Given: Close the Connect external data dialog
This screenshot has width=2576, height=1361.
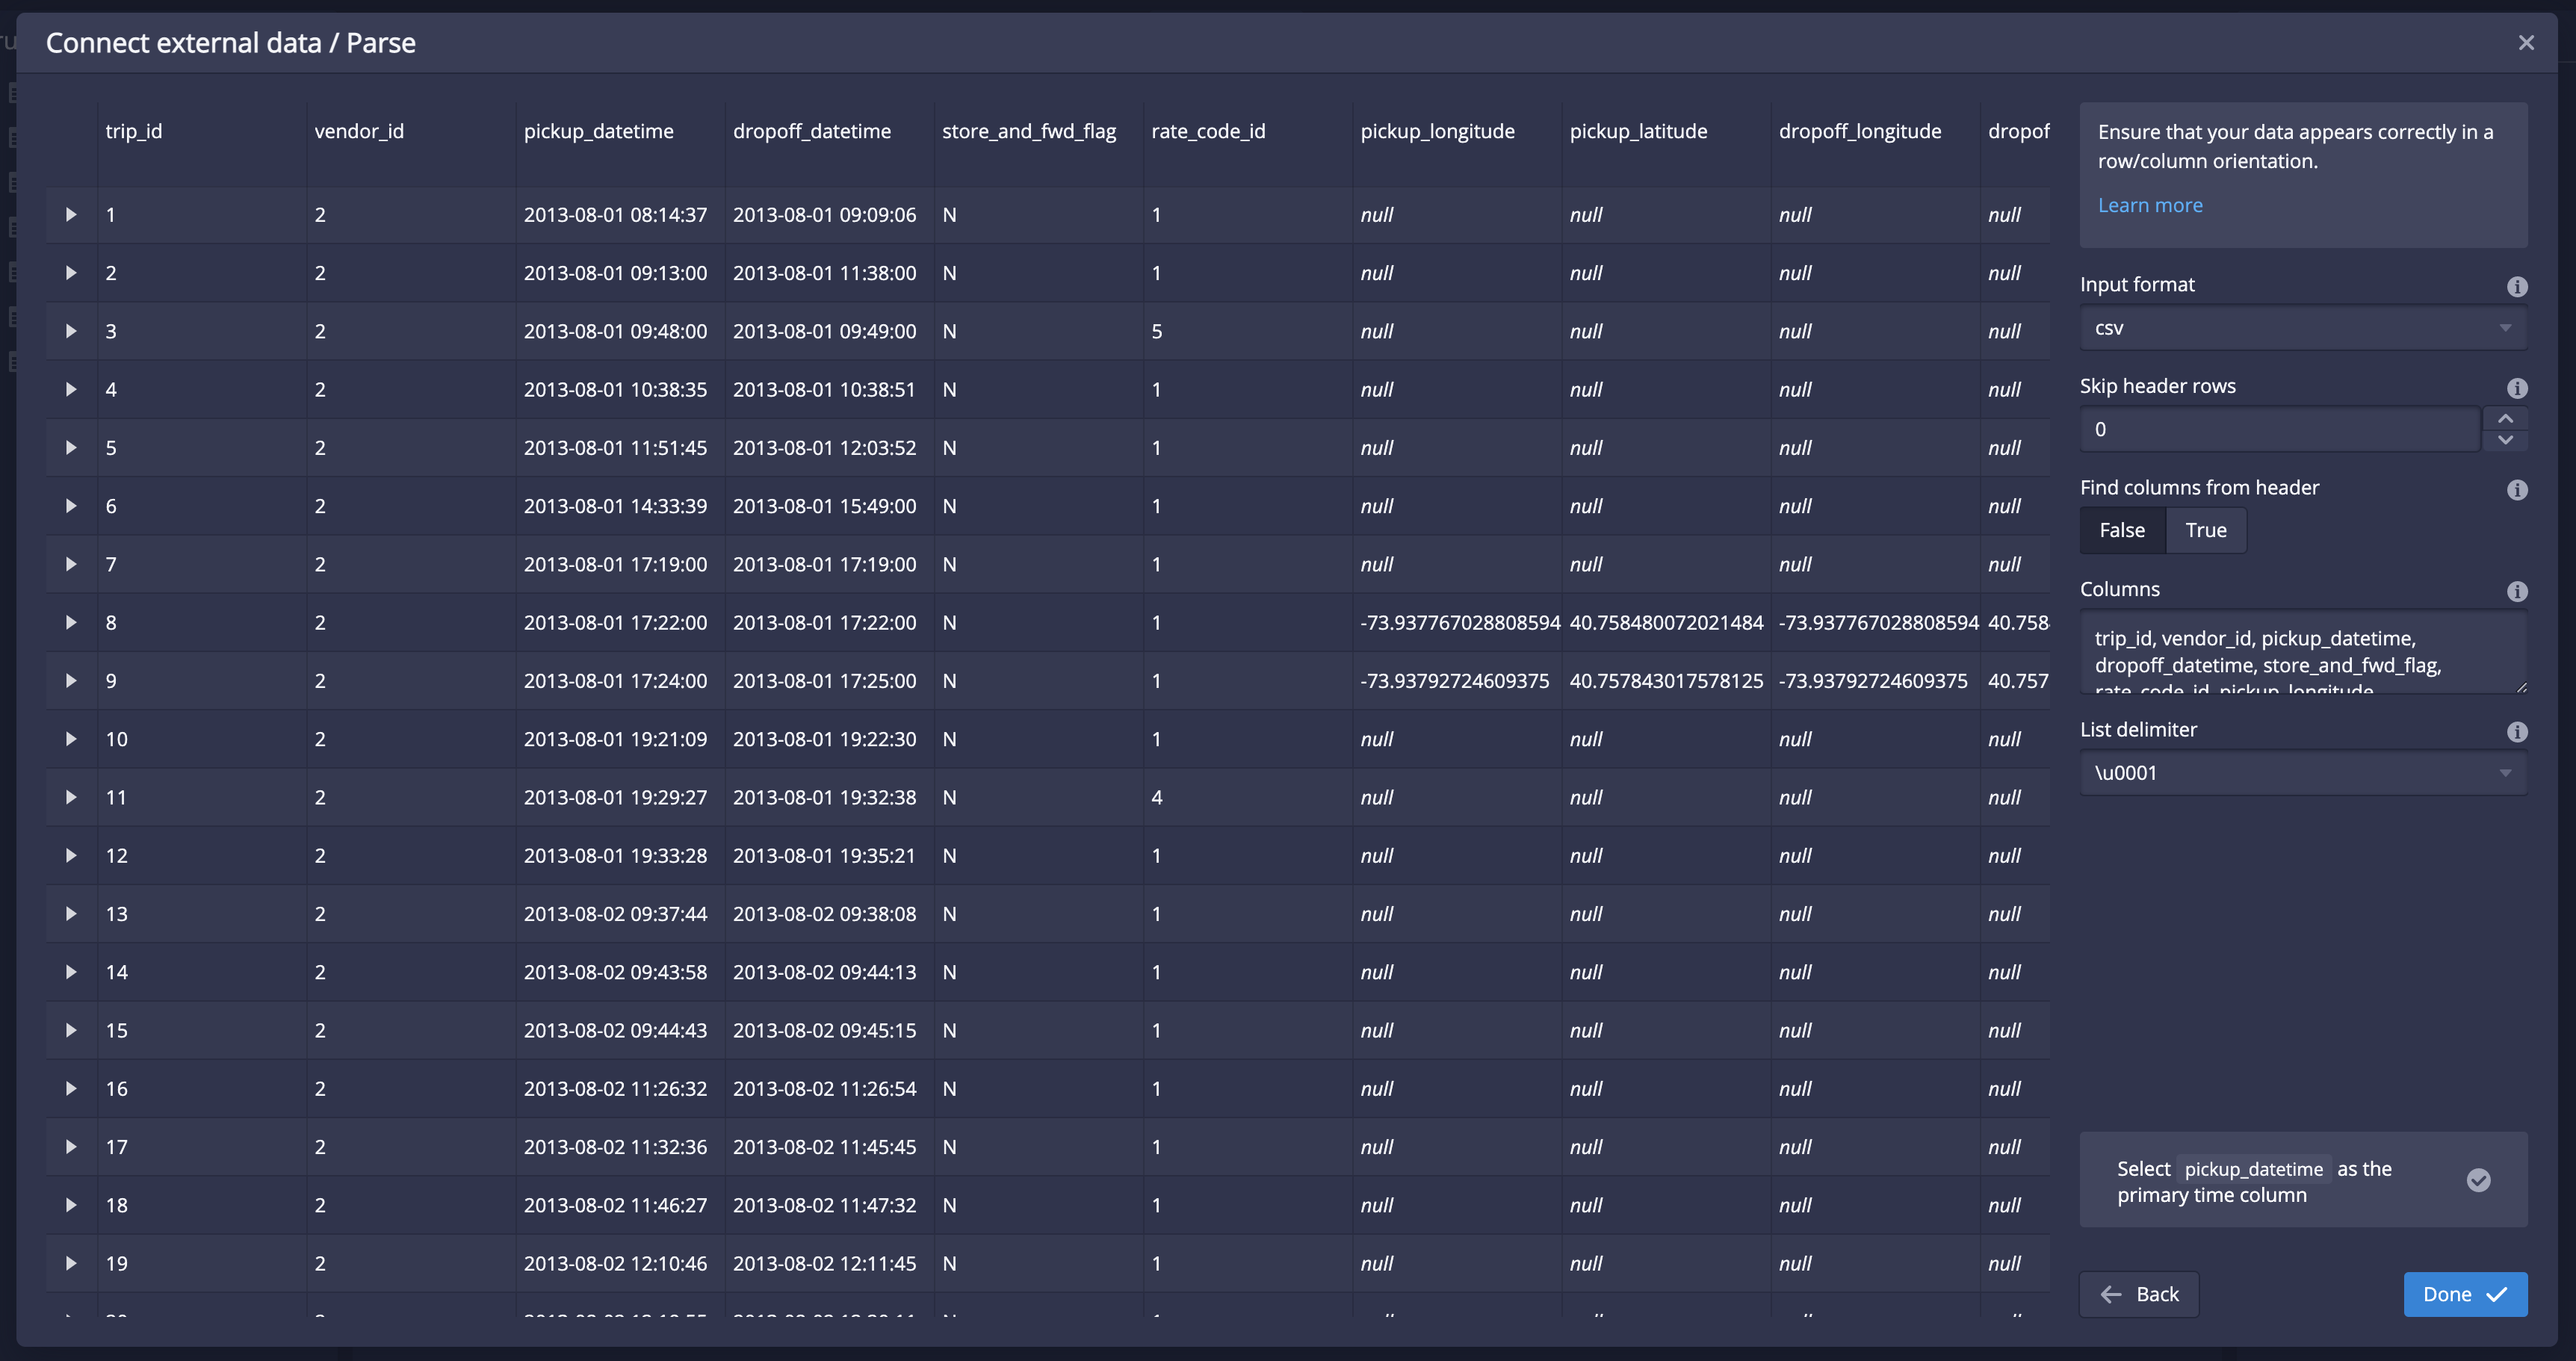Looking at the screenshot, I should 2526,43.
